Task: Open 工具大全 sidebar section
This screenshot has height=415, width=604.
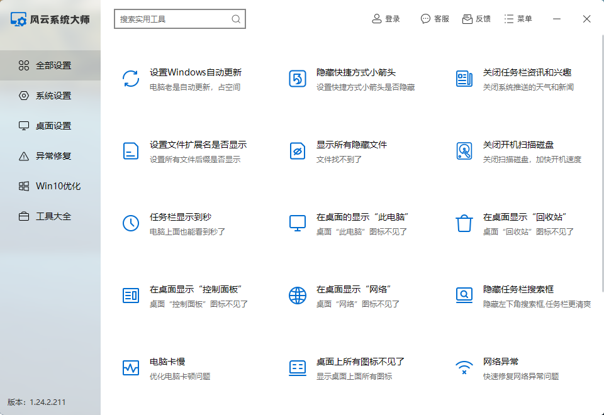Action: 50,216
